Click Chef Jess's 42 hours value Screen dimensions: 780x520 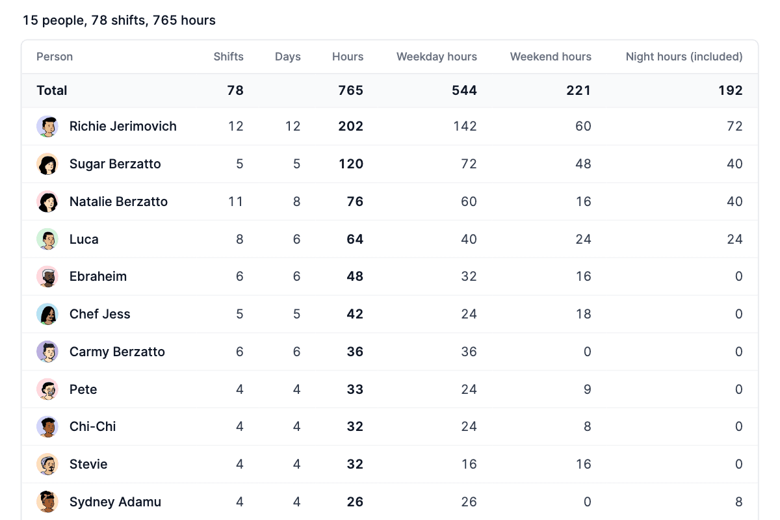[x=355, y=314]
